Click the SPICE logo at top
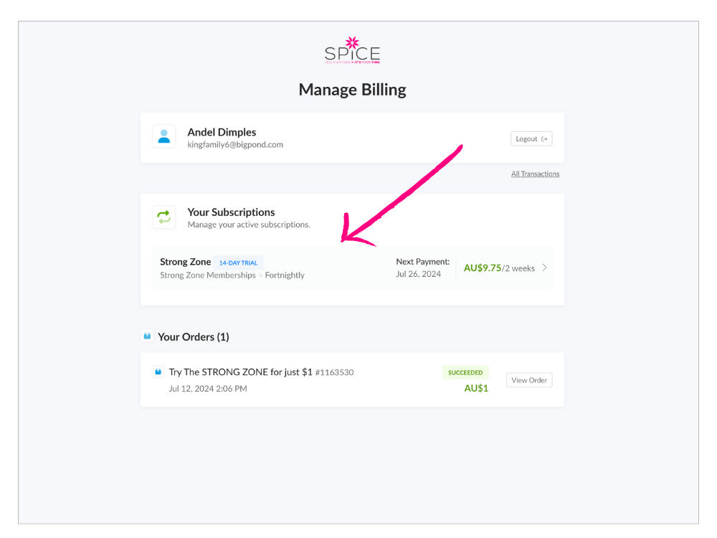This screenshot has height=538, width=717. pyautogui.click(x=352, y=51)
